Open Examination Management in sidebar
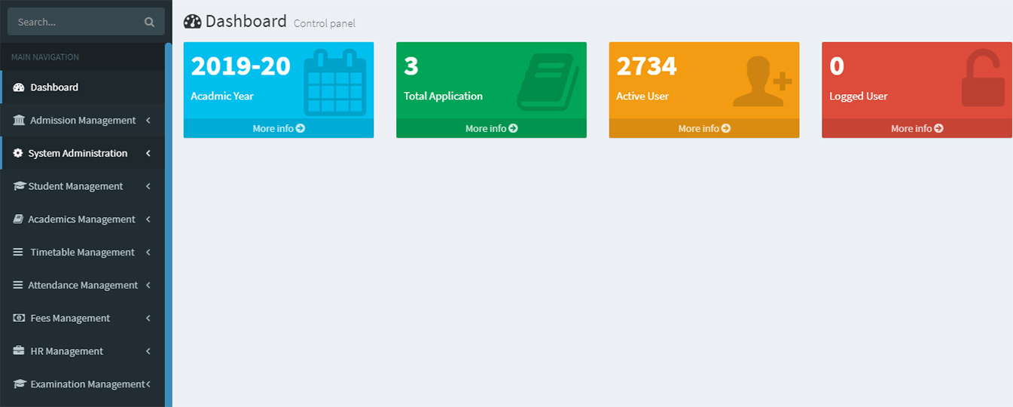Screen dimensions: 1013x407 coord(87,384)
